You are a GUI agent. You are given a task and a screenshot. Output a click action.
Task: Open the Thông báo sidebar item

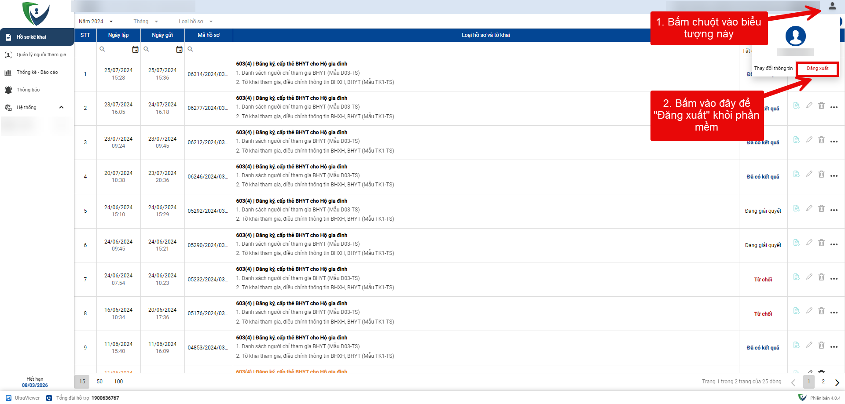[x=28, y=90]
